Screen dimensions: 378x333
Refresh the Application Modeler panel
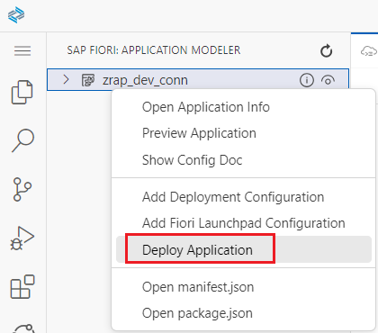(326, 50)
